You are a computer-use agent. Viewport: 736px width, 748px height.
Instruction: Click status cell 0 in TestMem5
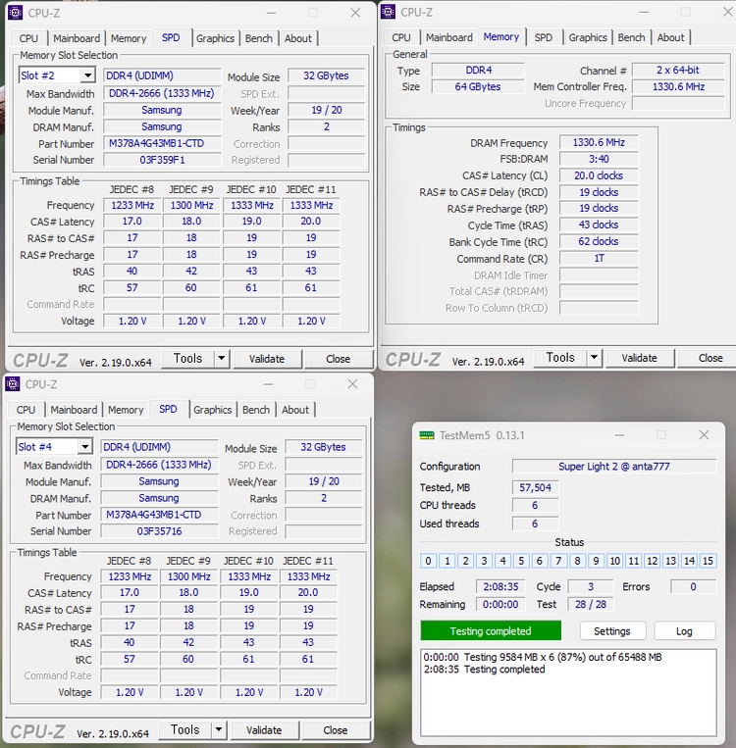tap(428, 561)
